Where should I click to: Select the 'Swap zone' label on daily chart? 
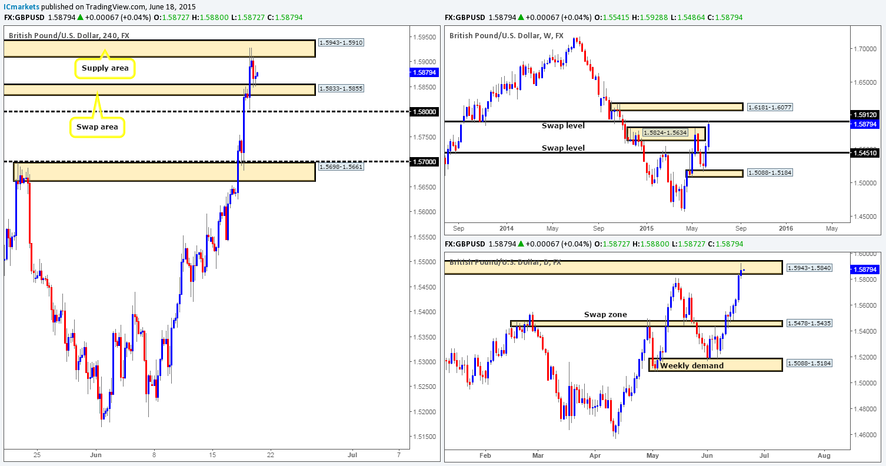point(605,315)
